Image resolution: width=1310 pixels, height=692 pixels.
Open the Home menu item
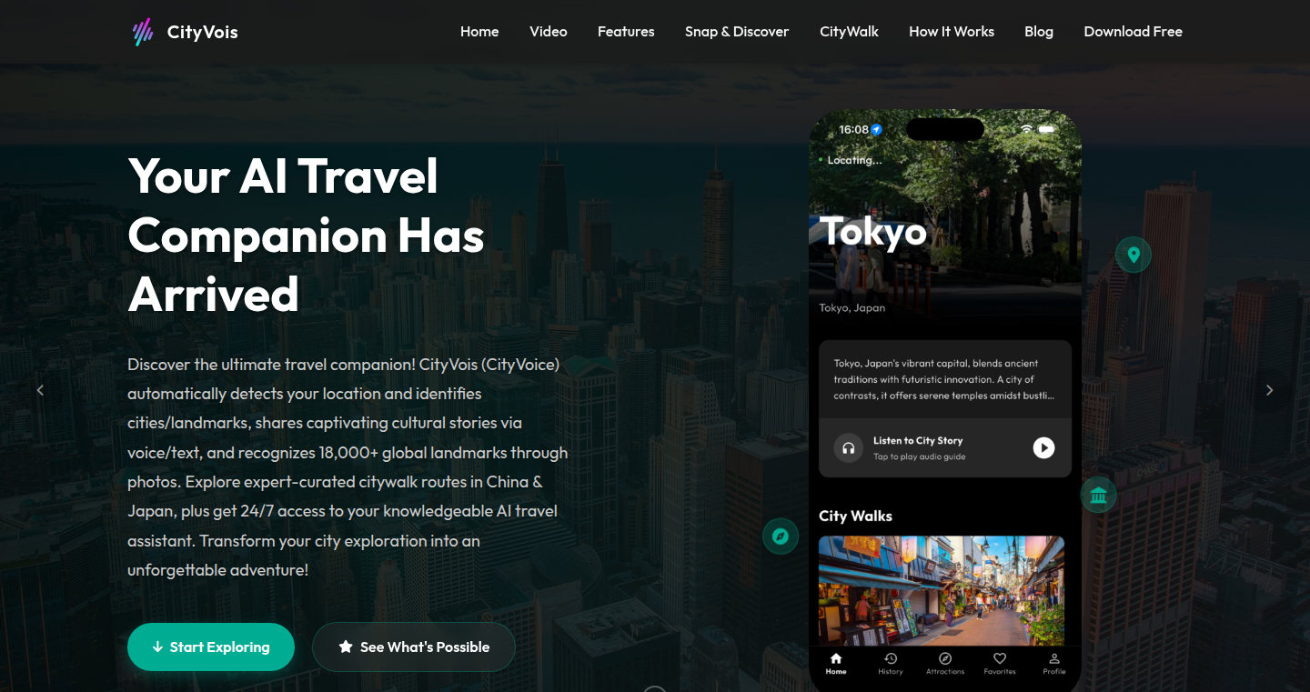tap(479, 32)
